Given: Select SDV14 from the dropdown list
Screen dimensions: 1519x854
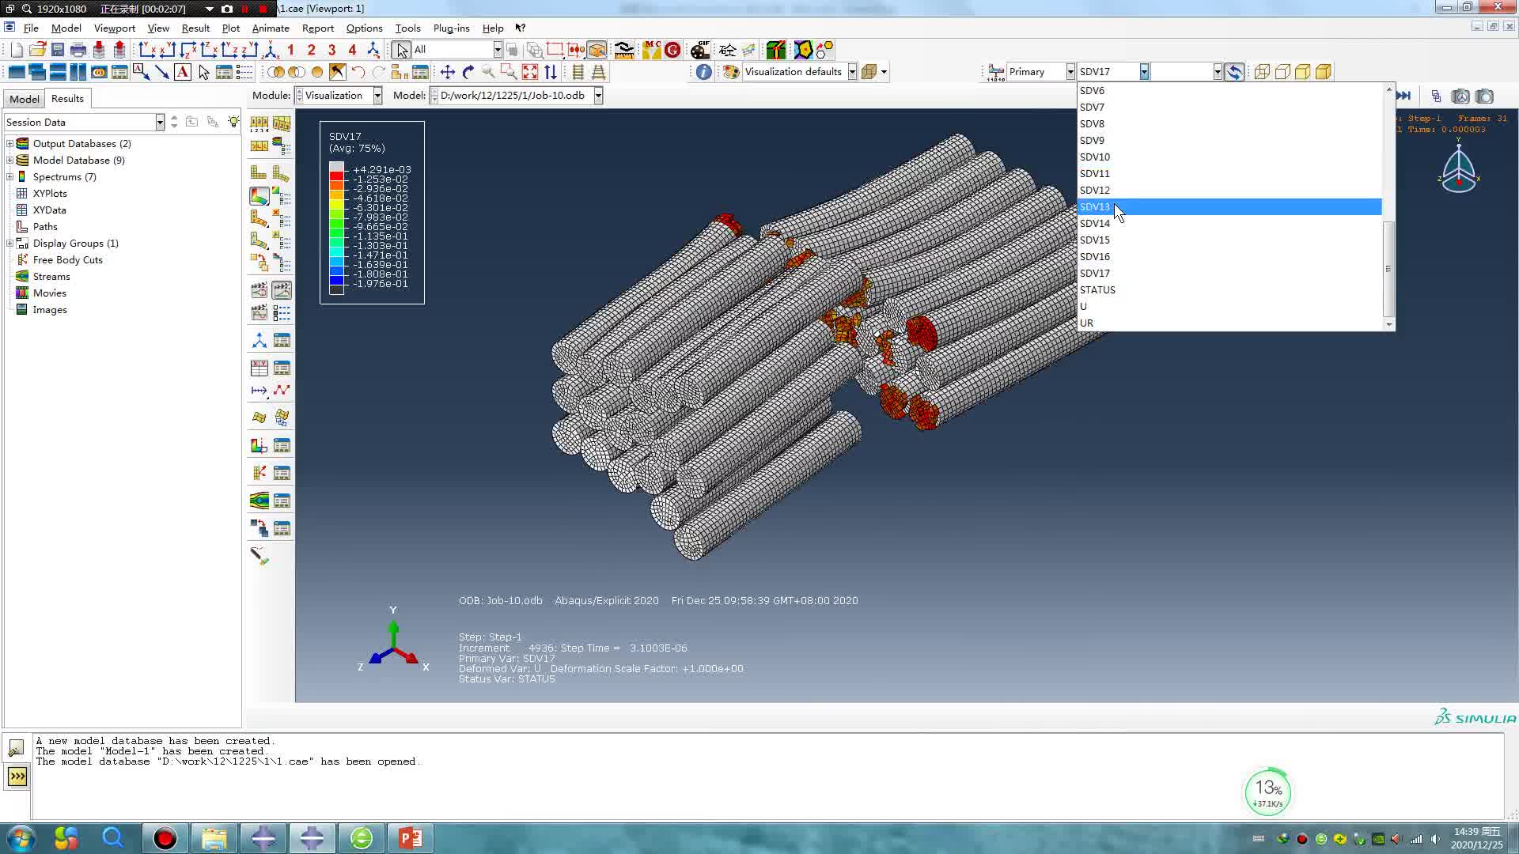Looking at the screenshot, I should point(1229,223).
